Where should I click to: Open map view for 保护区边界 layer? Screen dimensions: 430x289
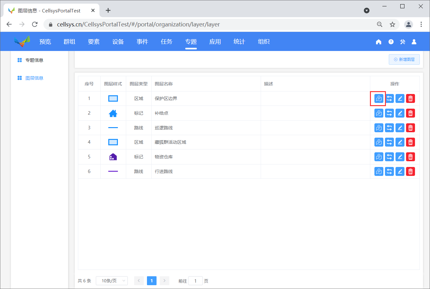pos(379,98)
